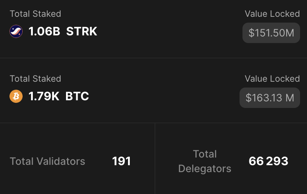Viewport: 307px width, 194px height.
Task: Click the Starknet STRK token icon
Action: (x=16, y=32)
